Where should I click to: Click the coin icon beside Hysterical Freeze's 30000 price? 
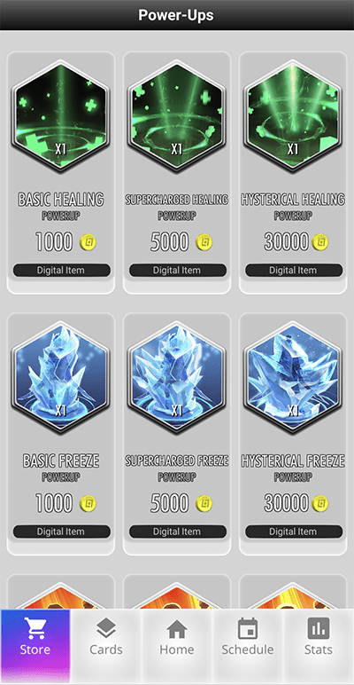(320, 504)
